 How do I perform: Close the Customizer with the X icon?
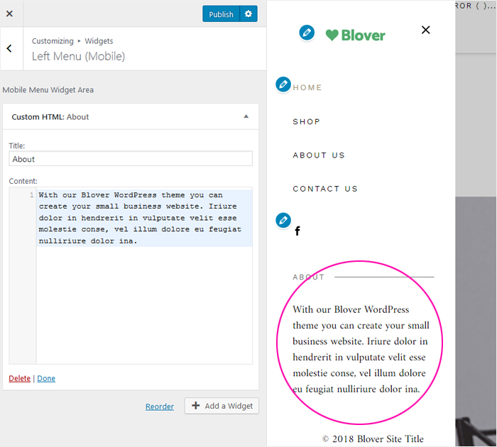click(x=9, y=13)
